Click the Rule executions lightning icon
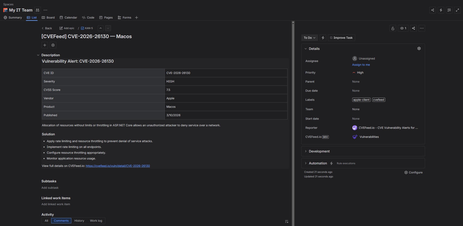This screenshot has height=226, width=463. [331, 163]
